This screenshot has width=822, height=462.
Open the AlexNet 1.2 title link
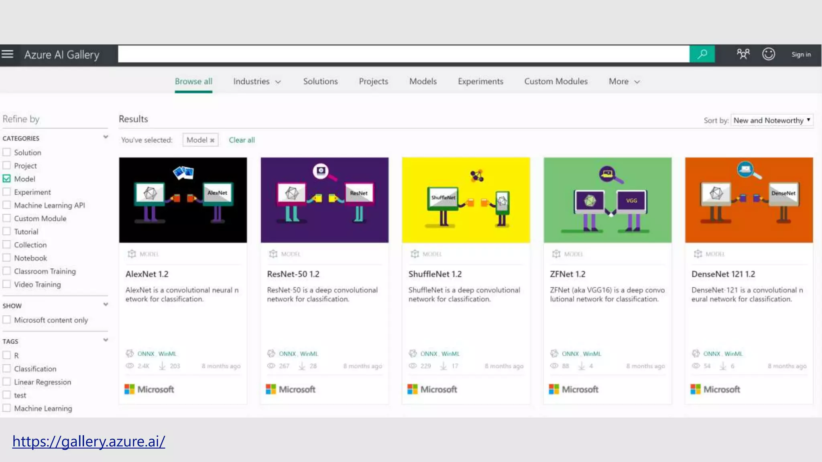pyautogui.click(x=147, y=274)
